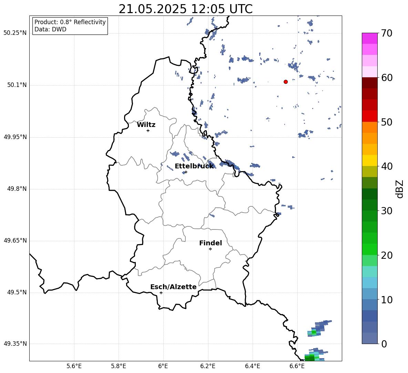The height and width of the screenshot is (373, 408).
Task: Click the 5.8°E longitude label
Action: (x=119, y=366)
